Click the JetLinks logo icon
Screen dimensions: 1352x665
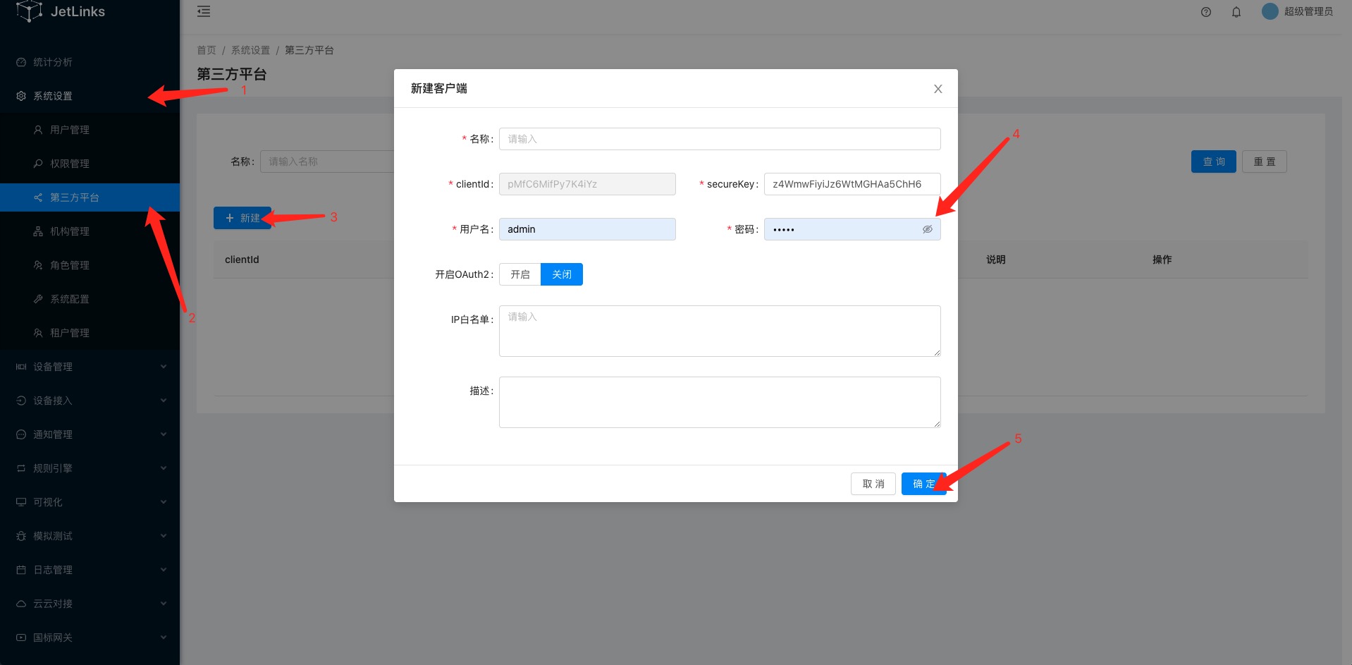point(29,11)
